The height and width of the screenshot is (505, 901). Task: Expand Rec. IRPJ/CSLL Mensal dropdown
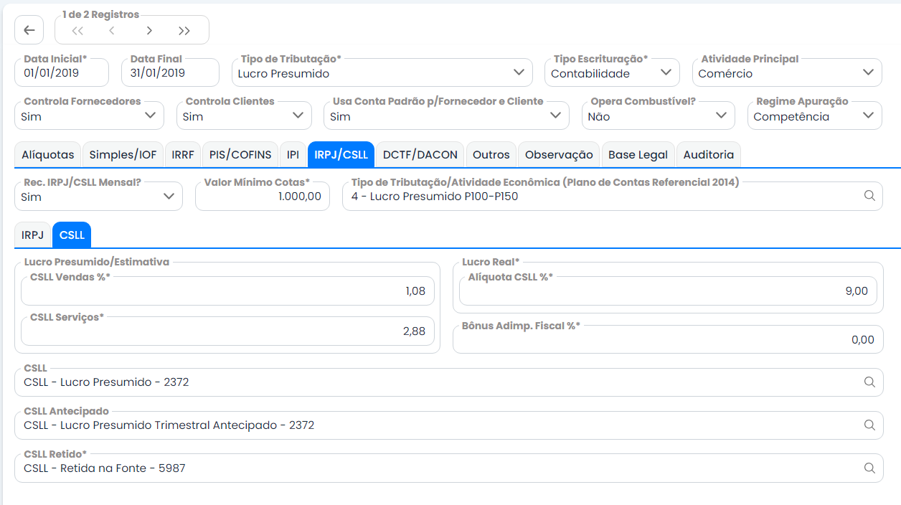click(x=98, y=196)
